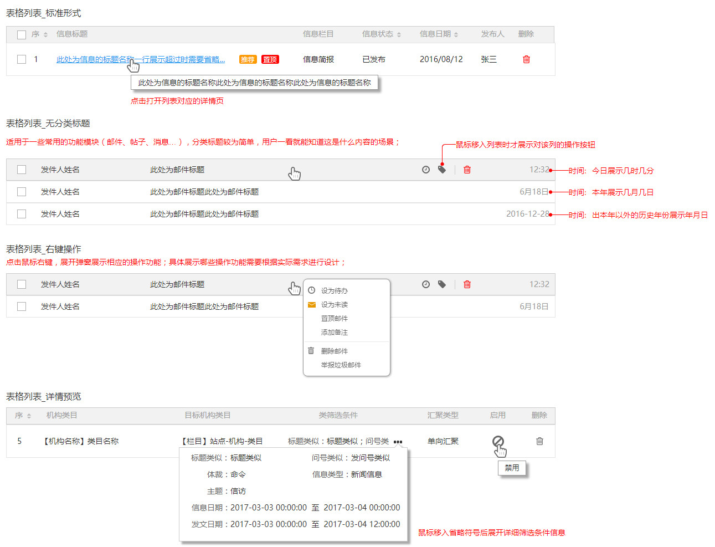Click 【机构名称】类目名称 cell

(x=80, y=441)
